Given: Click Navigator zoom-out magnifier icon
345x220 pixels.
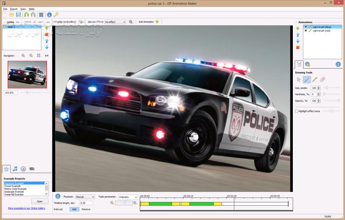Looking at the screenshot, I should click(31, 56).
